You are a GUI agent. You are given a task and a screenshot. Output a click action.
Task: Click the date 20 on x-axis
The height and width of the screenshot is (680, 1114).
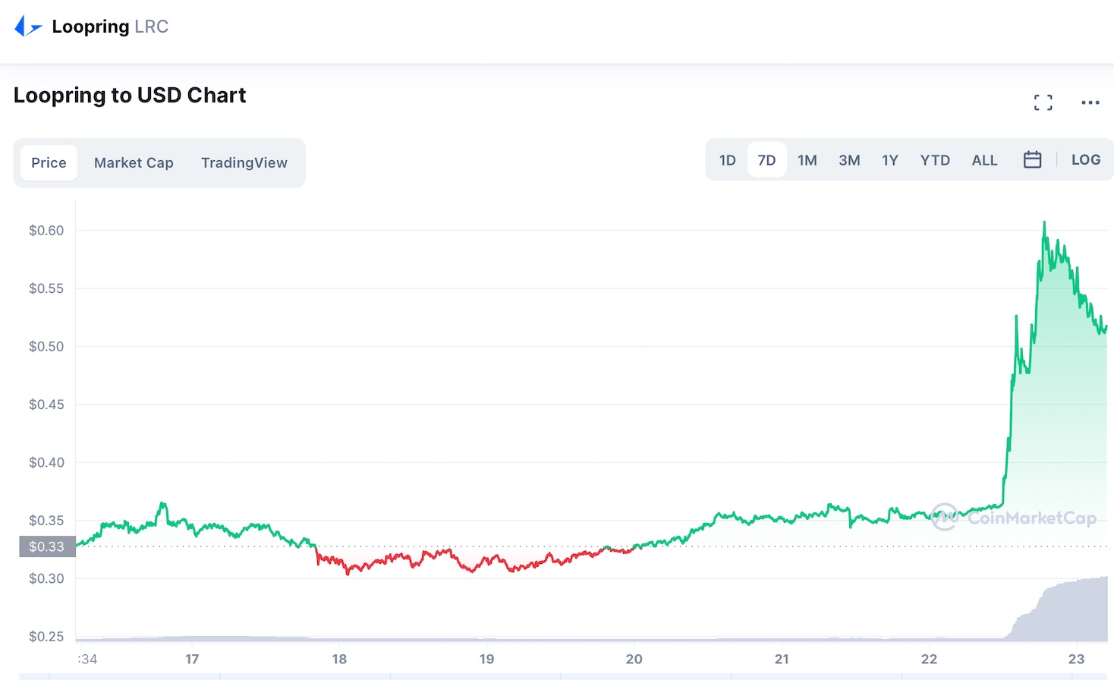tap(634, 659)
